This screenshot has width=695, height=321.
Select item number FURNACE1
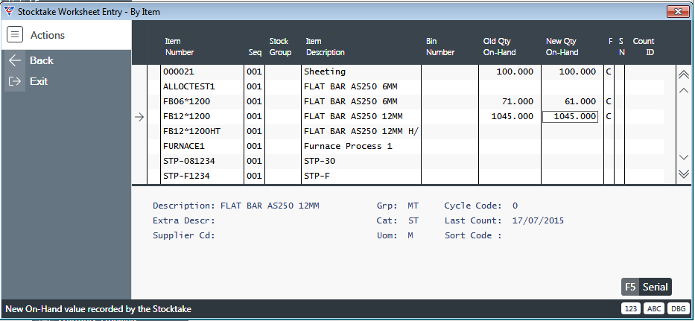pyautogui.click(x=184, y=146)
